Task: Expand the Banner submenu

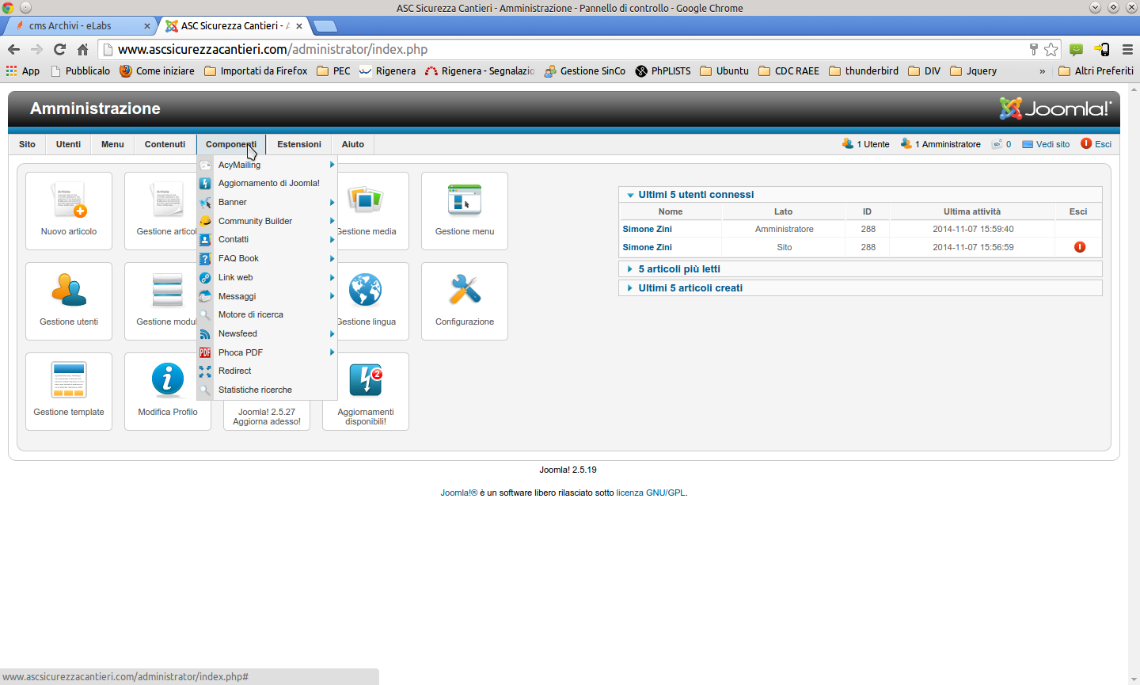Action: [x=268, y=202]
